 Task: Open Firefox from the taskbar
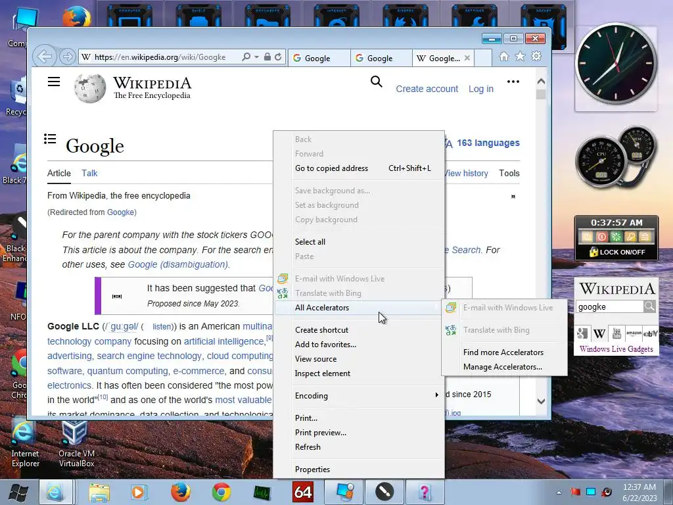(x=181, y=492)
